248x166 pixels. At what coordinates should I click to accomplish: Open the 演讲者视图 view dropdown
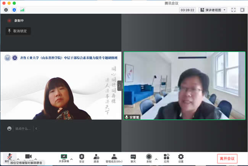(213, 10)
